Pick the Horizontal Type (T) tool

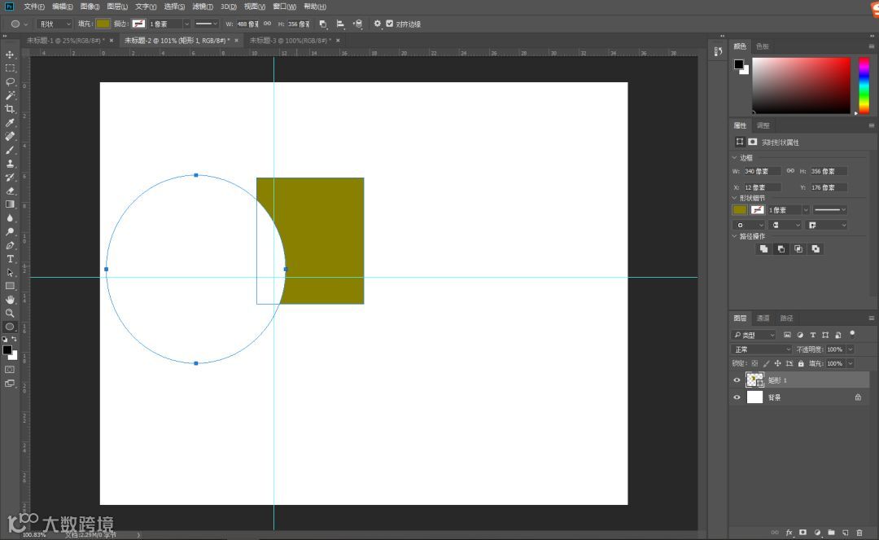click(x=11, y=259)
